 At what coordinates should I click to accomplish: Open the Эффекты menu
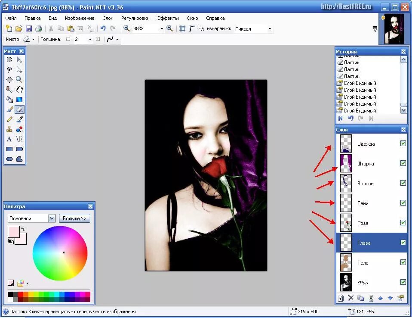pos(168,18)
